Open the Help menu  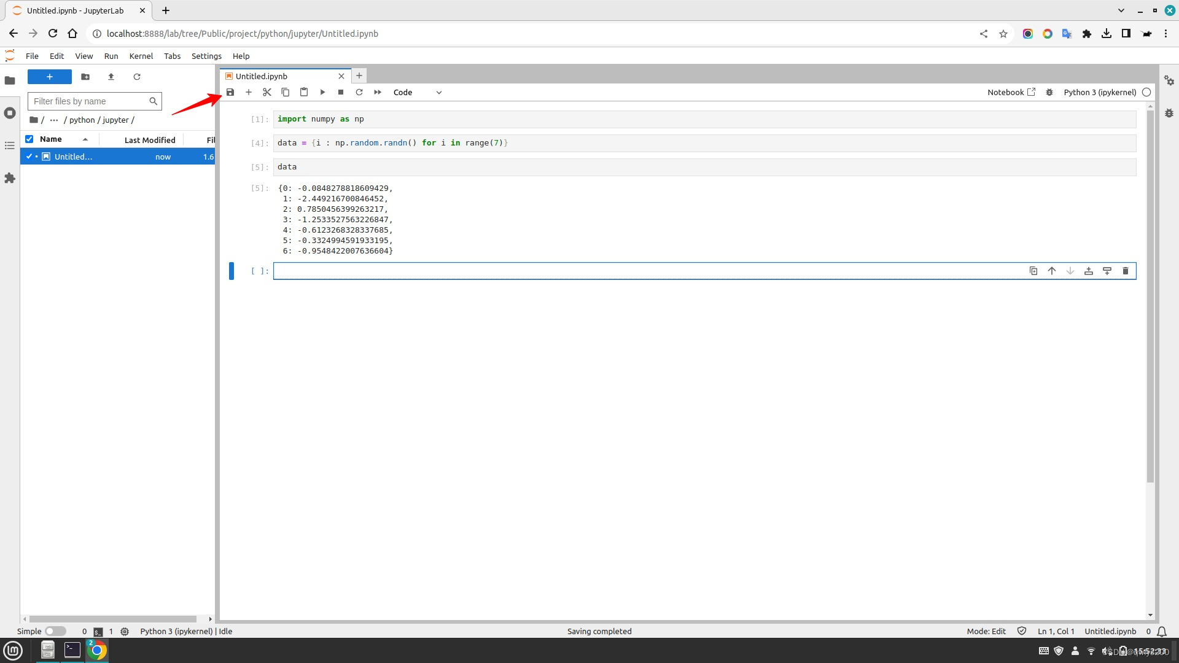coord(241,56)
